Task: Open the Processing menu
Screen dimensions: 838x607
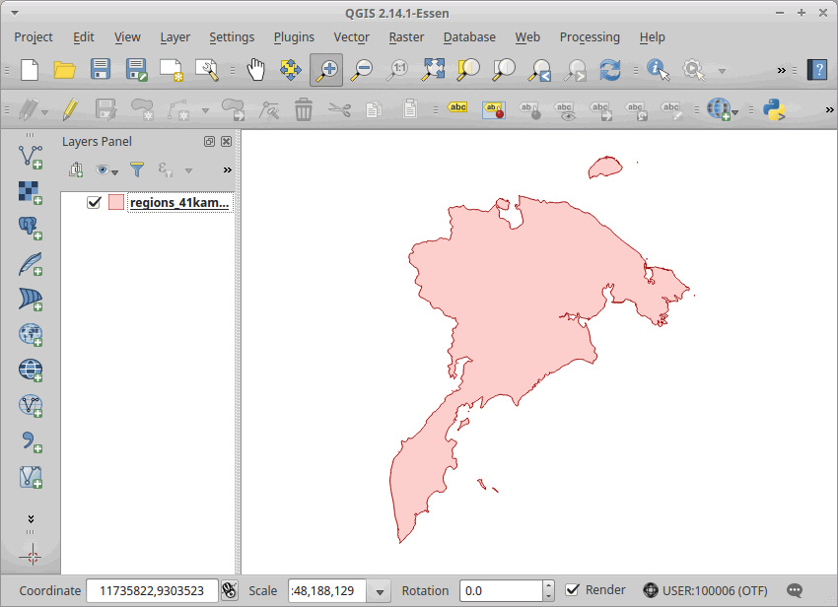Action: pyautogui.click(x=590, y=37)
